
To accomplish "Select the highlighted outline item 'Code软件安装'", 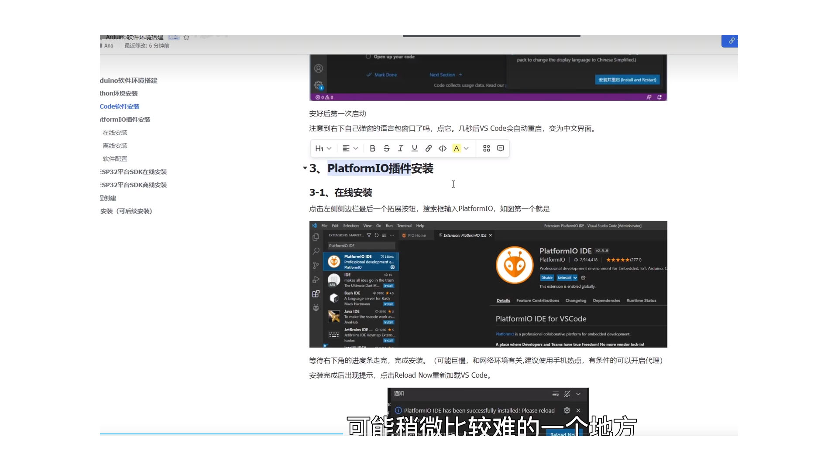I will [120, 106].
